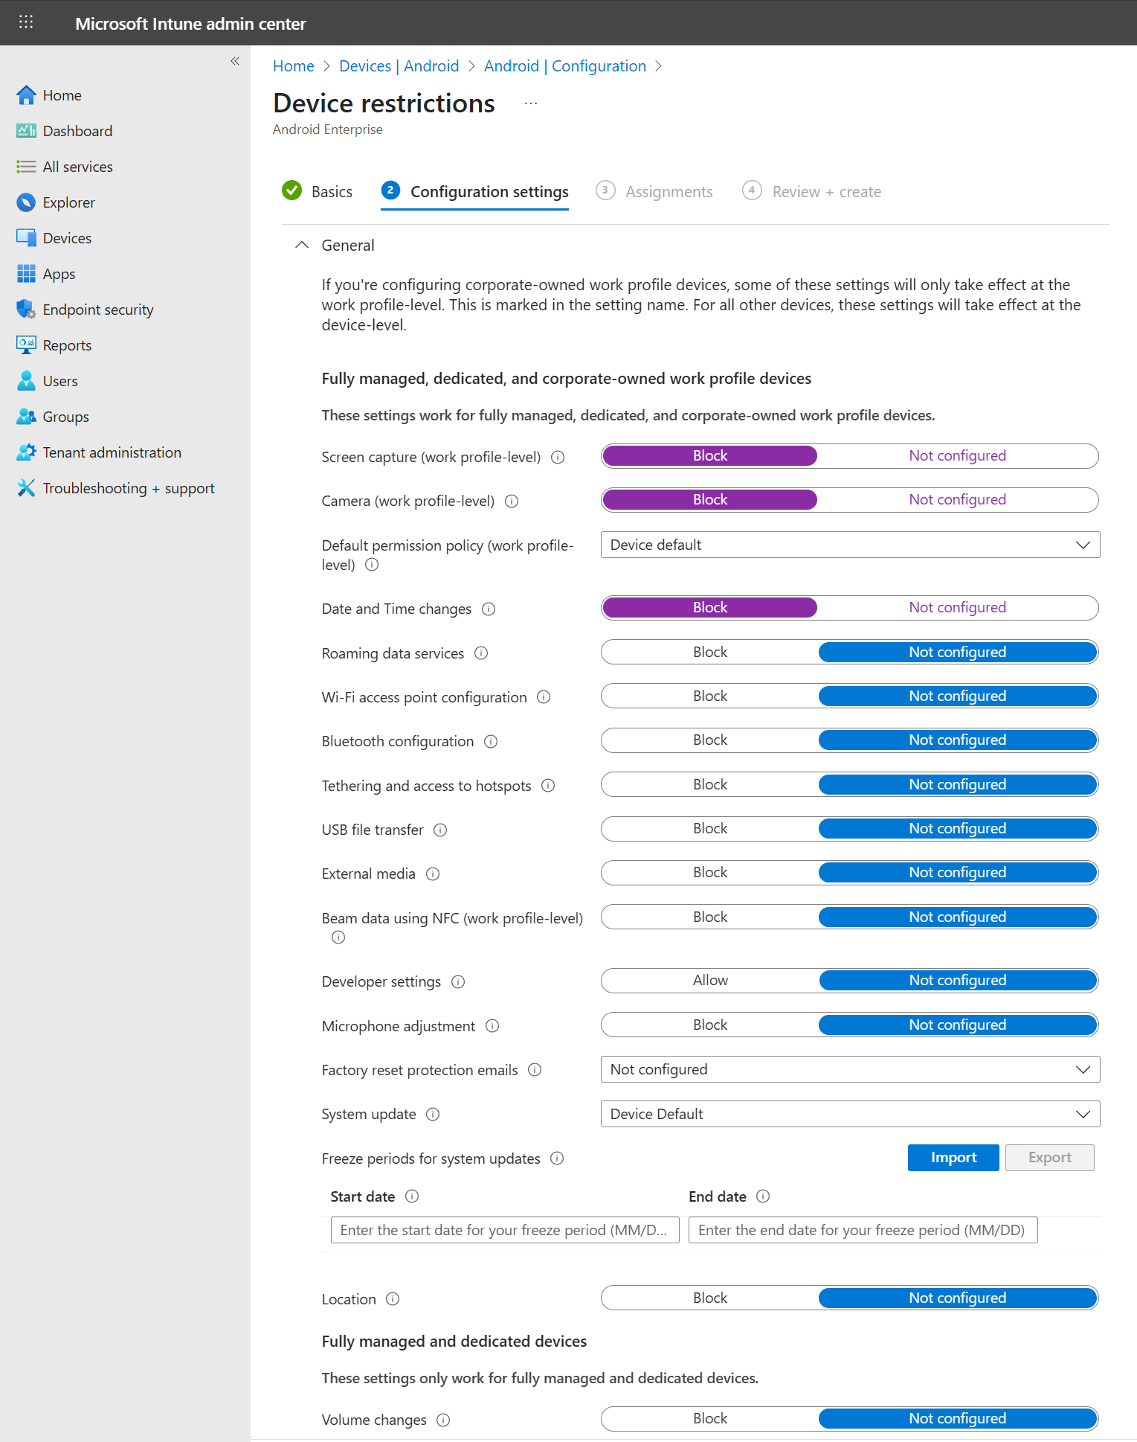Open the more options ellipsis beside Device restrictions
Screen dimensions: 1137x1442
pyautogui.click(x=530, y=103)
